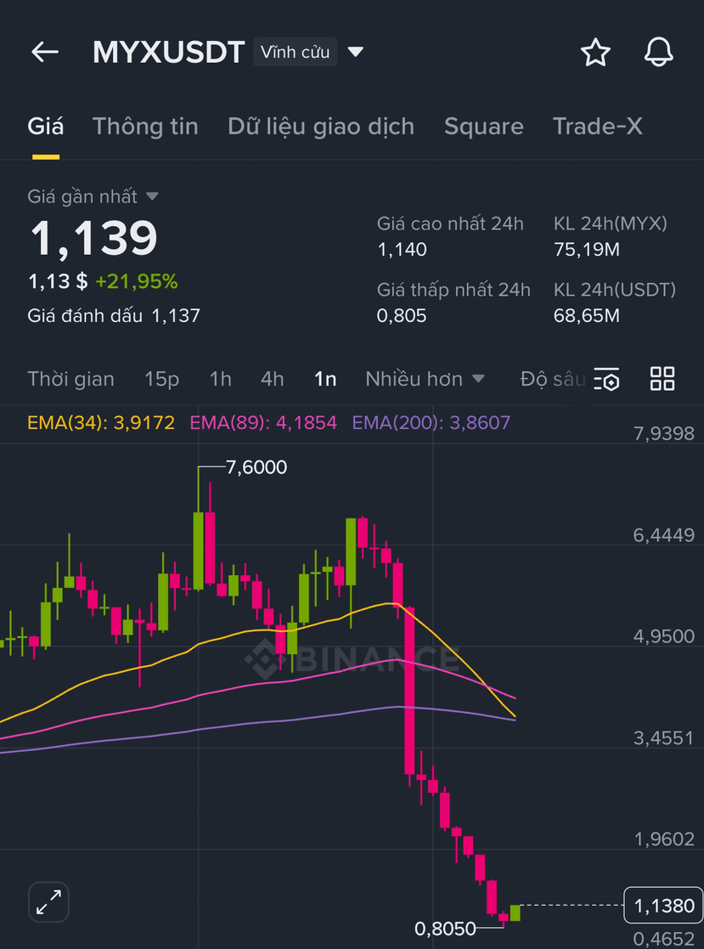
Task: Open the Trade-X tab
Action: [x=598, y=127]
